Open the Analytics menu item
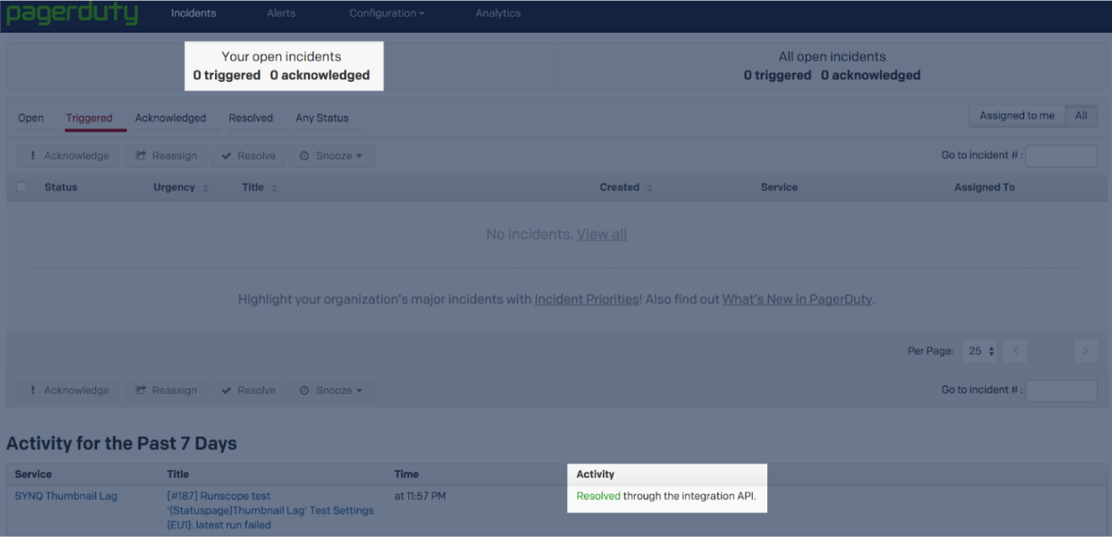The image size is (1112, 537). point(498,13)
